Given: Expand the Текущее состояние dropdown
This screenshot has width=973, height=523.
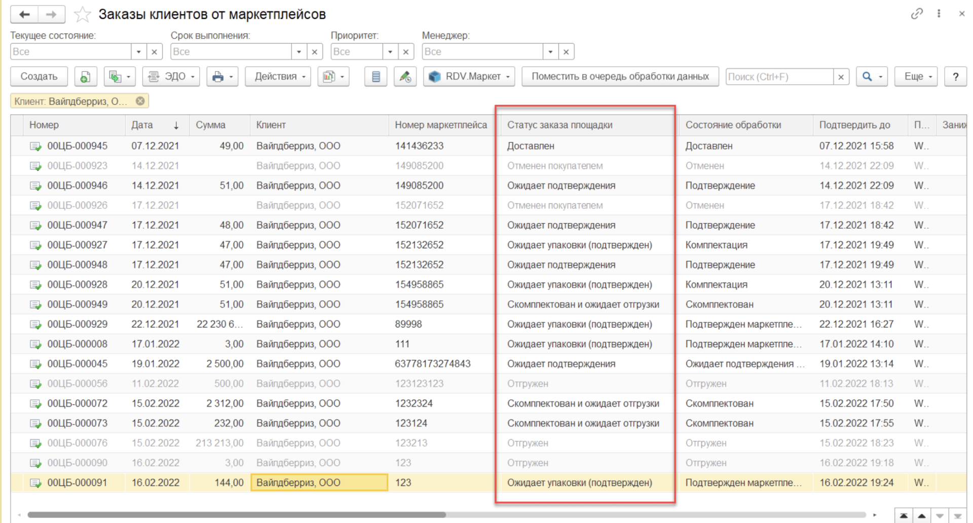Looking at the screenshot, I should [138, 52].
